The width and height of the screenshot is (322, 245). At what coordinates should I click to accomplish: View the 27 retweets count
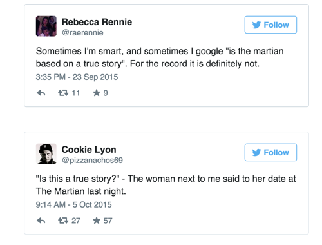(76, 220)
